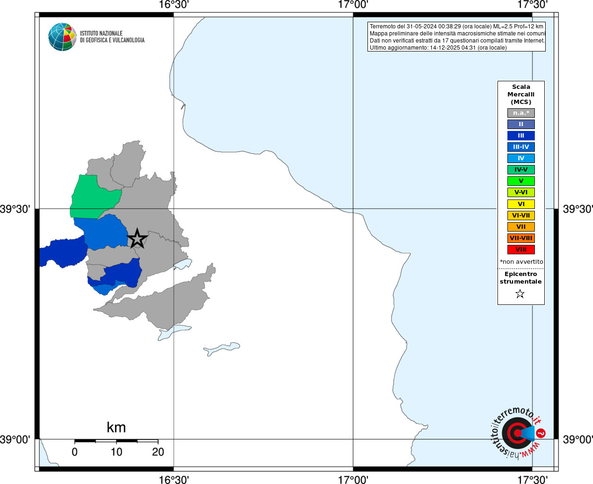The height and width of the screenshot is (484, 593).
Task: Select the grey n.a.* legend swatch
Action: [x=521, y=113]
